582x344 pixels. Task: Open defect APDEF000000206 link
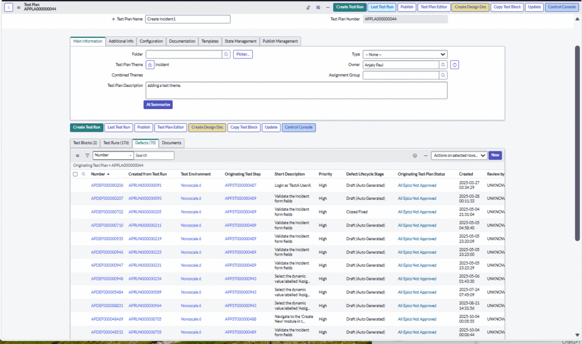[x=107, y=185]
